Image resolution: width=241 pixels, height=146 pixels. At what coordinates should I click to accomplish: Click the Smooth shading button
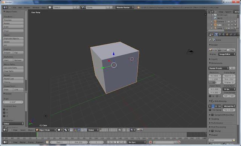[8, 53]
